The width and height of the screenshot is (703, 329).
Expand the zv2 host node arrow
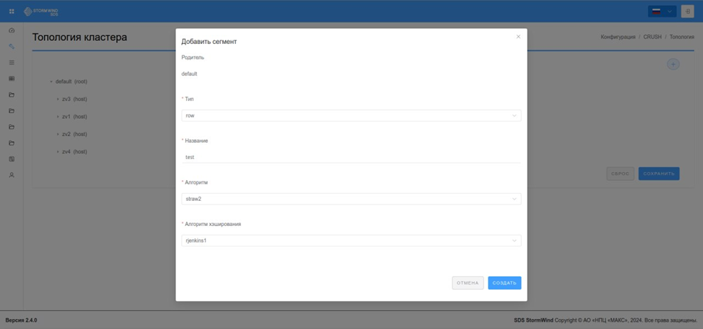coord(58,134)
